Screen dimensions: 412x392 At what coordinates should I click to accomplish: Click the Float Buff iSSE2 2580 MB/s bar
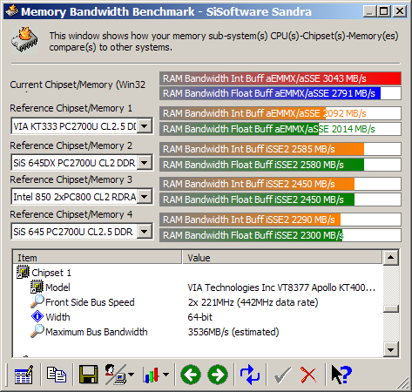pos(280,165)
